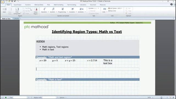Select the second worksheet tab beside Math vs Text

pyautogui.click(x=16, y=19)
